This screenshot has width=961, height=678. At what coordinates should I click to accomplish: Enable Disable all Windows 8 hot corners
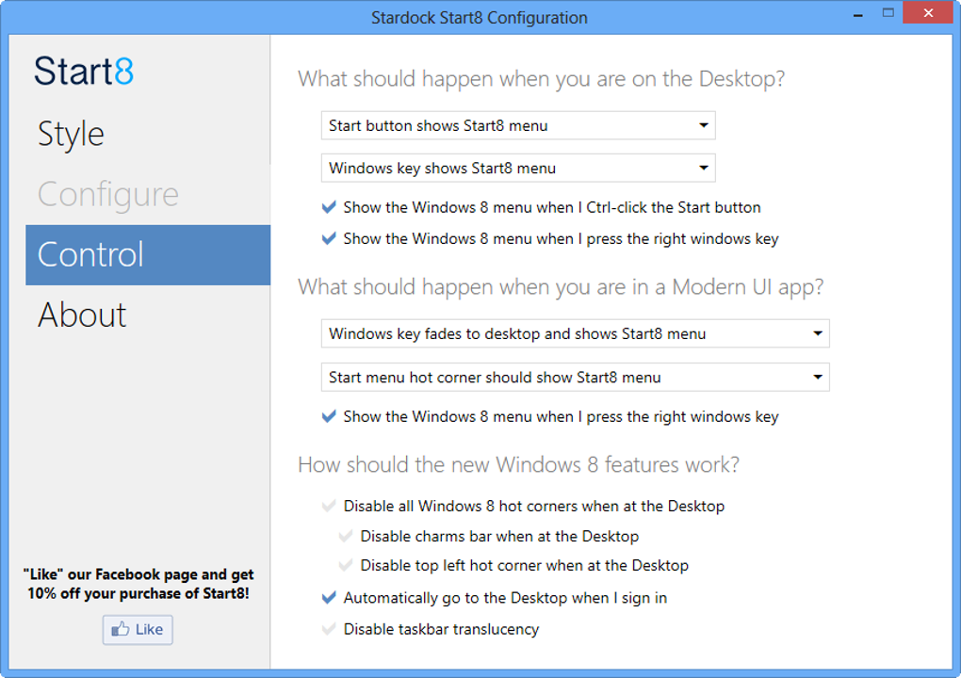pos(329,506)
